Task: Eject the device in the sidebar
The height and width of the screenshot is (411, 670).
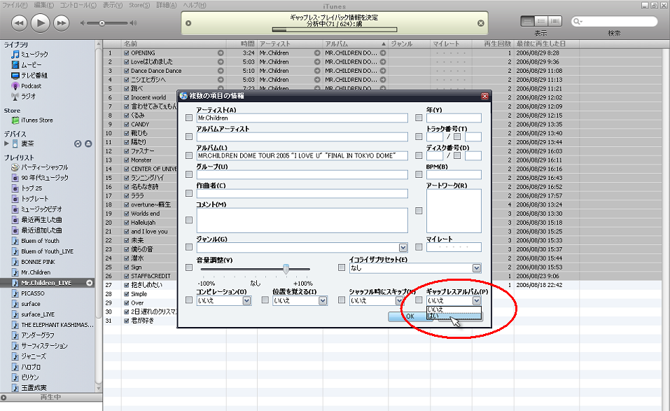Action: (x=88, y=144)
